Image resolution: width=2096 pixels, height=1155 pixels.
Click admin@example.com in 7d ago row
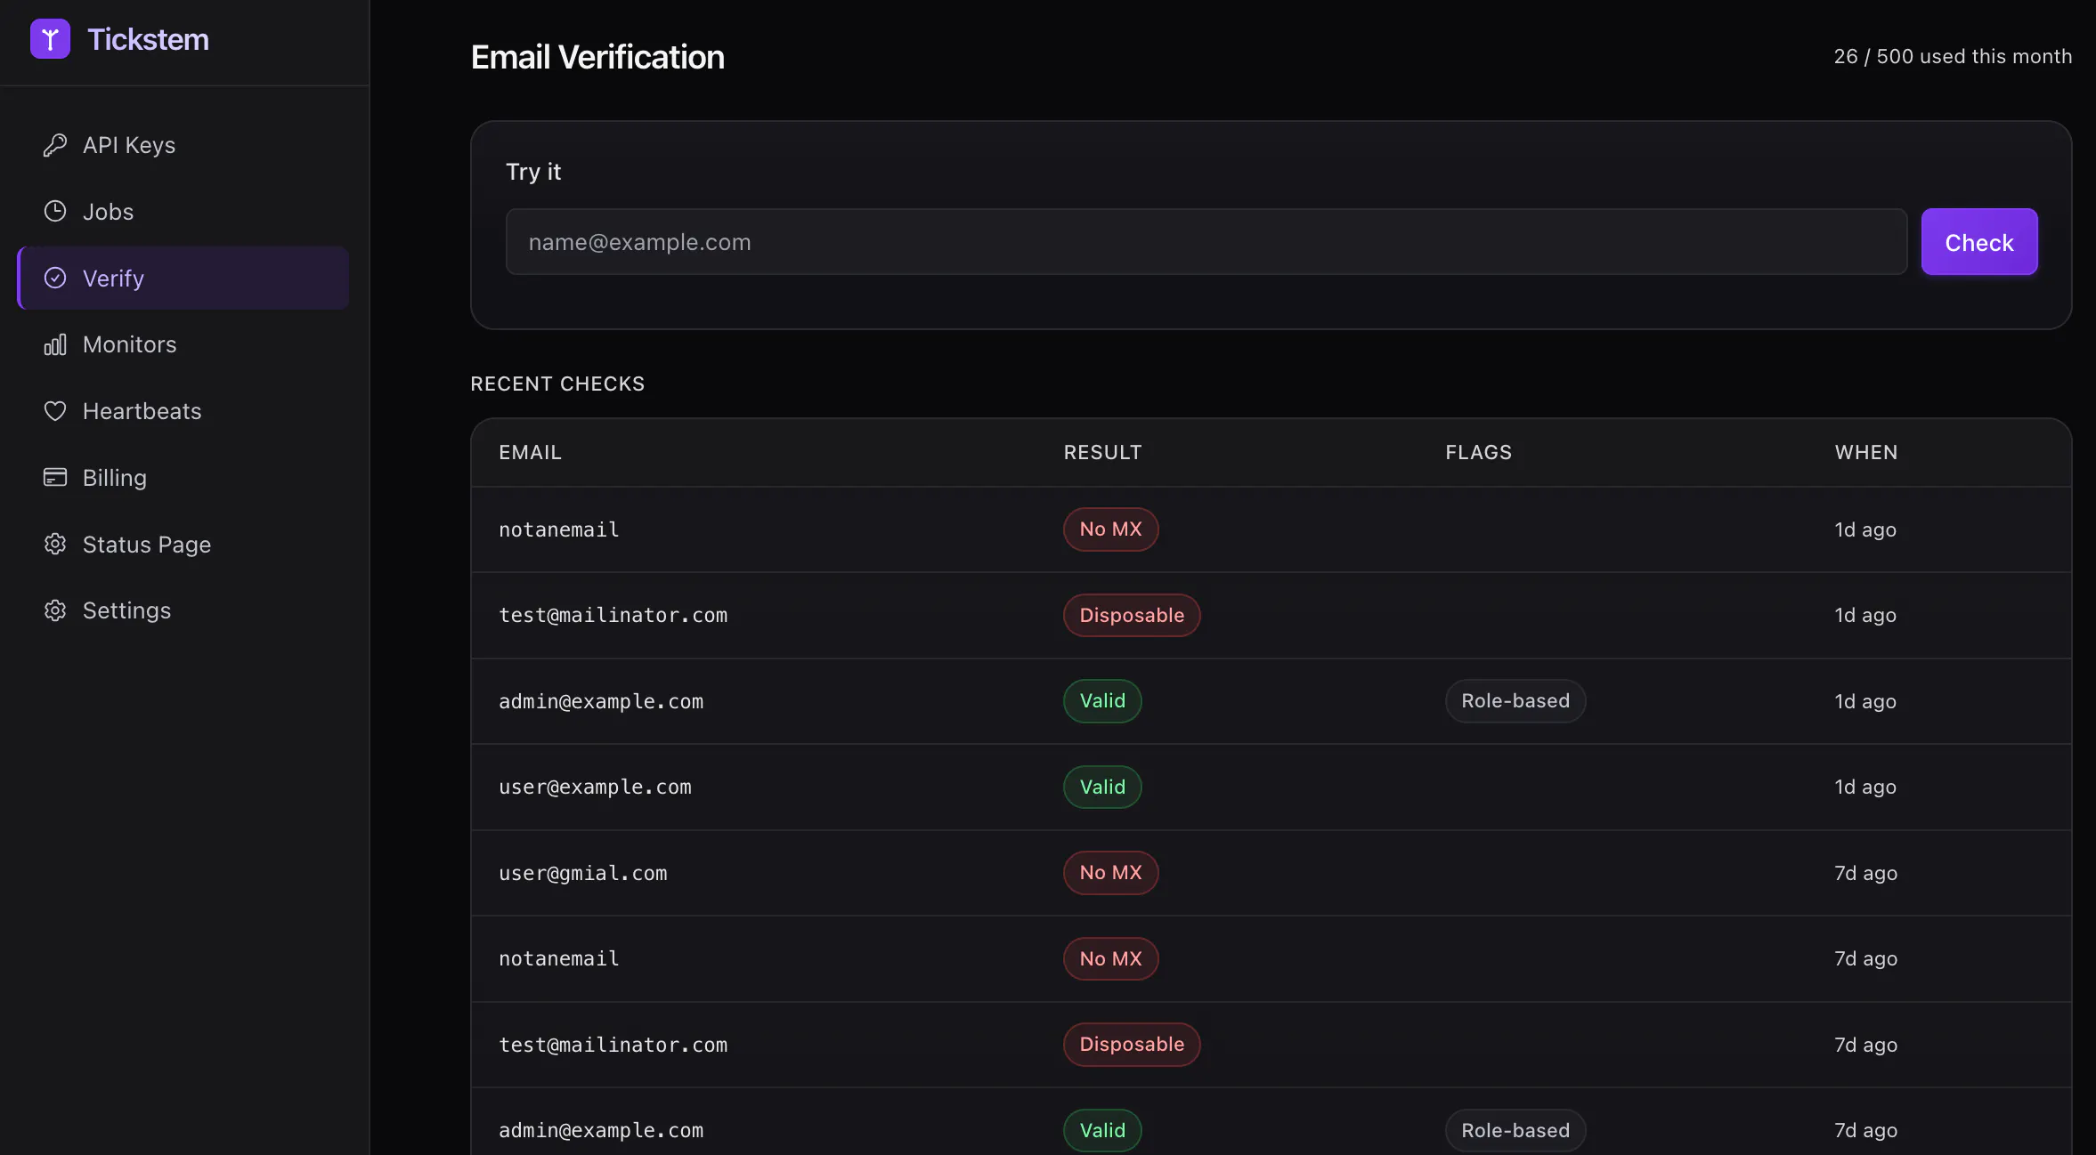pyautogui.click(x=601, y=1130)
